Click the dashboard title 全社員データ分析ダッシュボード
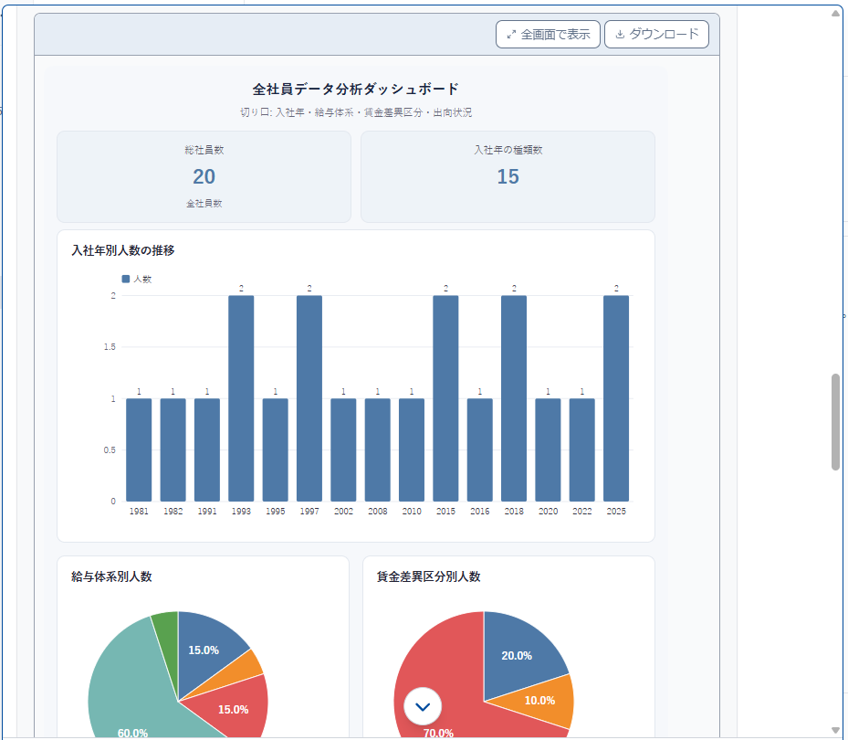 tap(356, 89)
